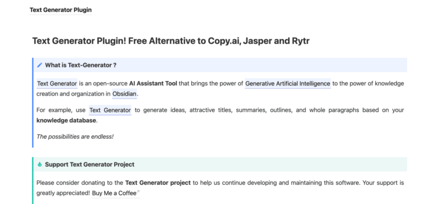Open the Generative Artificial Intelligence link

coord(287,83)
